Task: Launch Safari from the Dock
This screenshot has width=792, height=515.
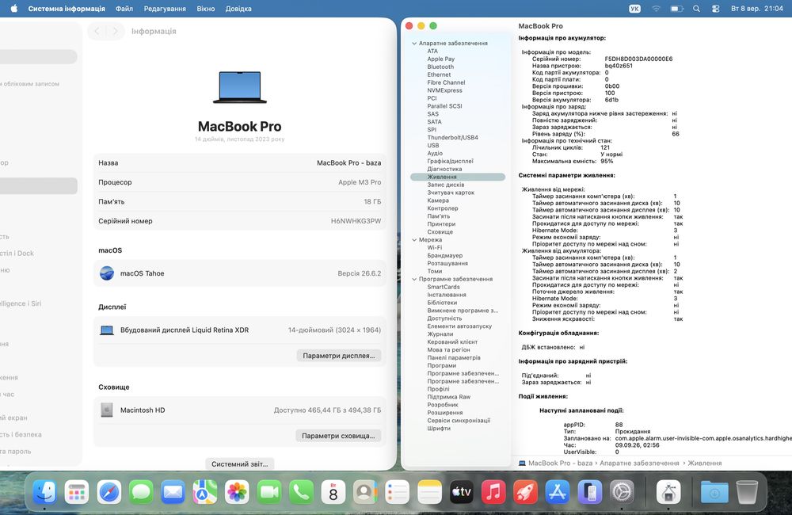Action: click(109, 492)
